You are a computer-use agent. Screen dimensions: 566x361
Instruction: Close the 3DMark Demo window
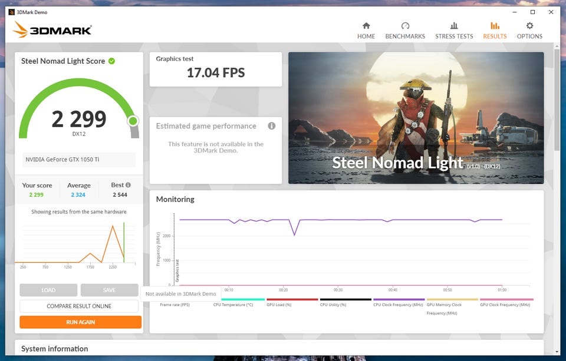coord(551,12)
